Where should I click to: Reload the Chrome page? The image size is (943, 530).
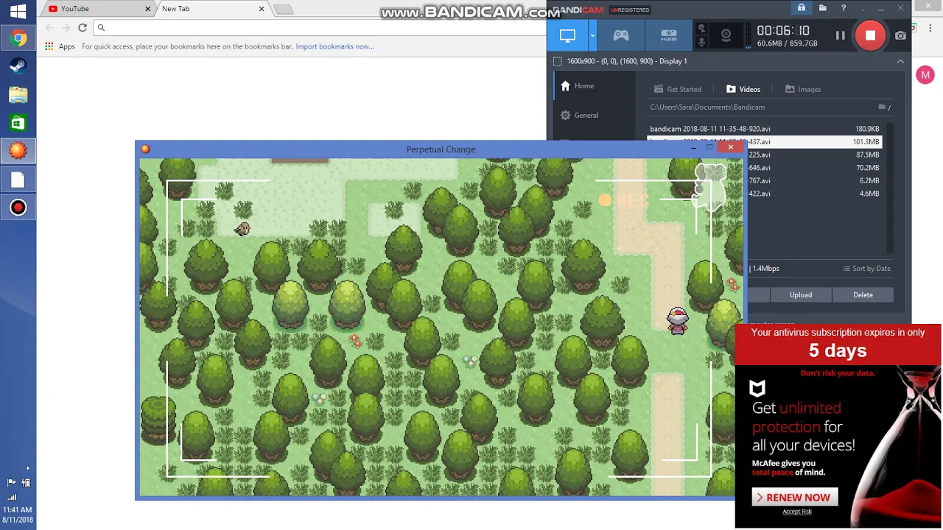[x=83, y=27]
